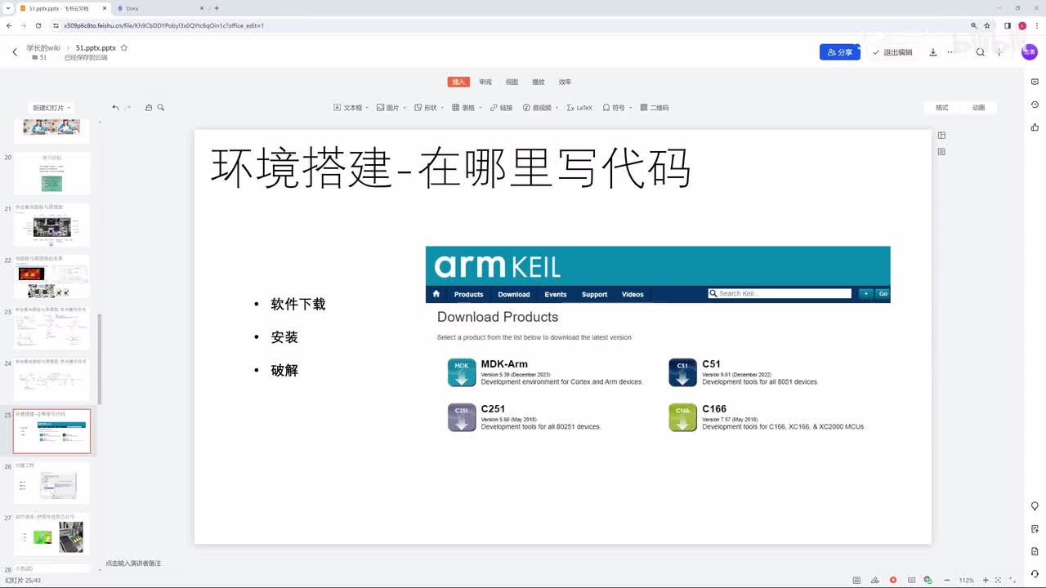This screenshot has height=588, width=1046.
Task: Open the 51 folder breadcrumb
Action: click(39, 58)
